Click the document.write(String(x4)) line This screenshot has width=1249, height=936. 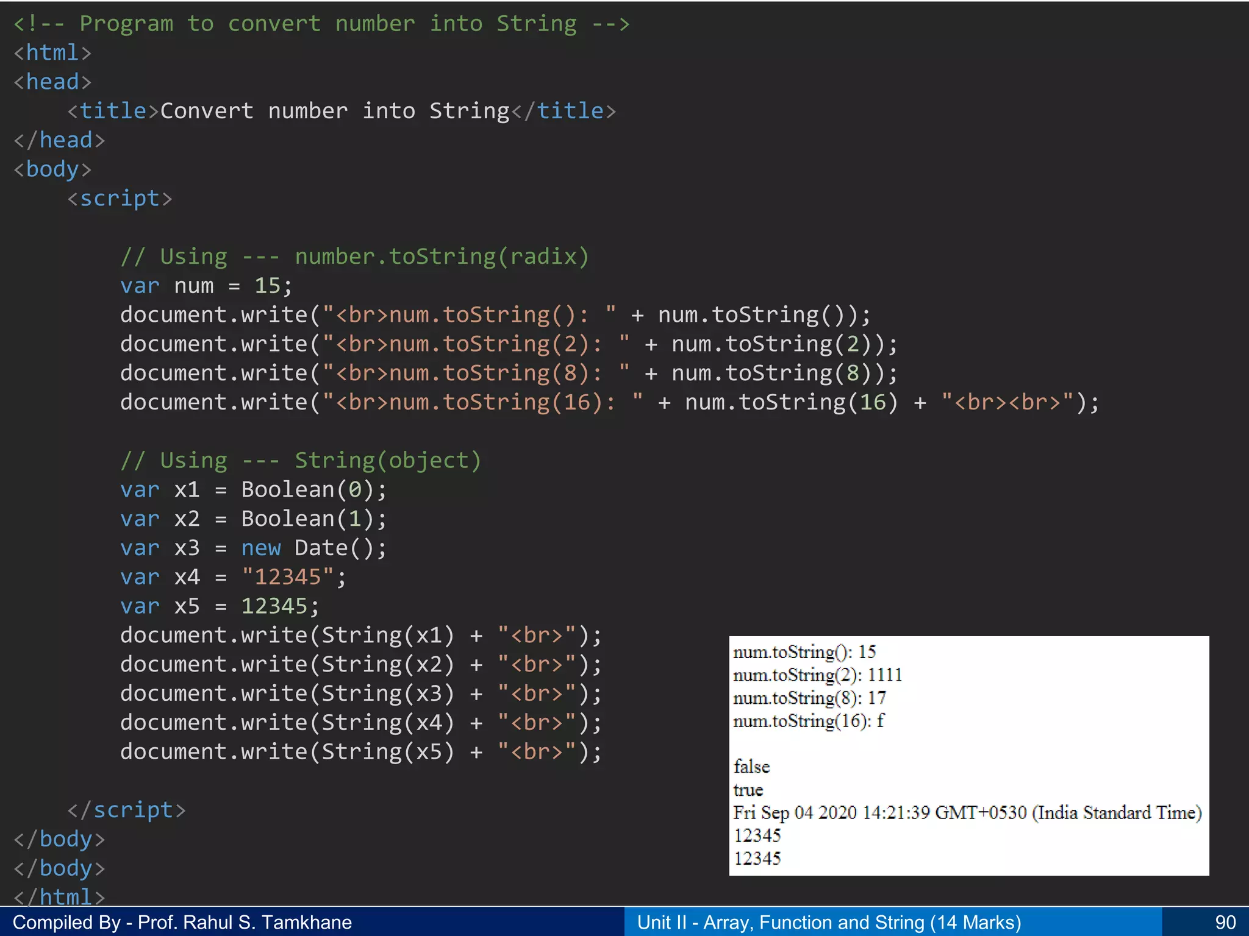tap(361, 723)
